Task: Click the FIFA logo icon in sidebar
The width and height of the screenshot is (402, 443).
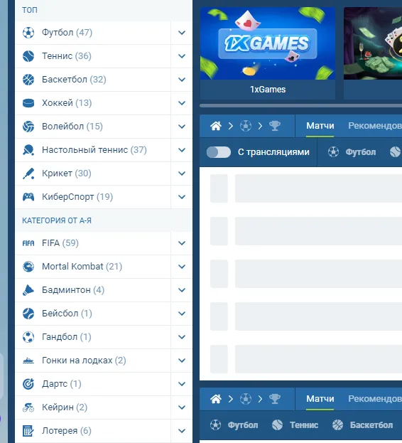Action: point(28,243)
